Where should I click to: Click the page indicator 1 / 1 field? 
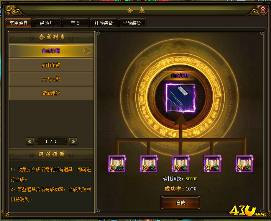(51, 141)
